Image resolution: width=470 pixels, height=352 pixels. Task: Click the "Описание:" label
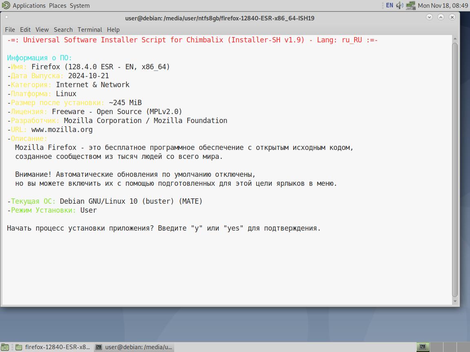pyautogui.click(x=29, y=139)
